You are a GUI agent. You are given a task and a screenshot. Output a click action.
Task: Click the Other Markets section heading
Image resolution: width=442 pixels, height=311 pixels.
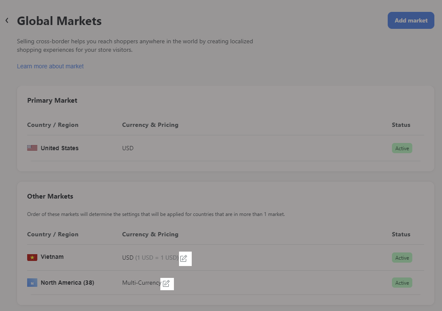[x=50, y=196]
